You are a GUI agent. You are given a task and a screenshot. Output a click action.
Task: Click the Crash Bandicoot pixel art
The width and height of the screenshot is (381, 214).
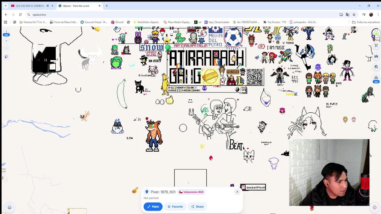tap(154, 135)
